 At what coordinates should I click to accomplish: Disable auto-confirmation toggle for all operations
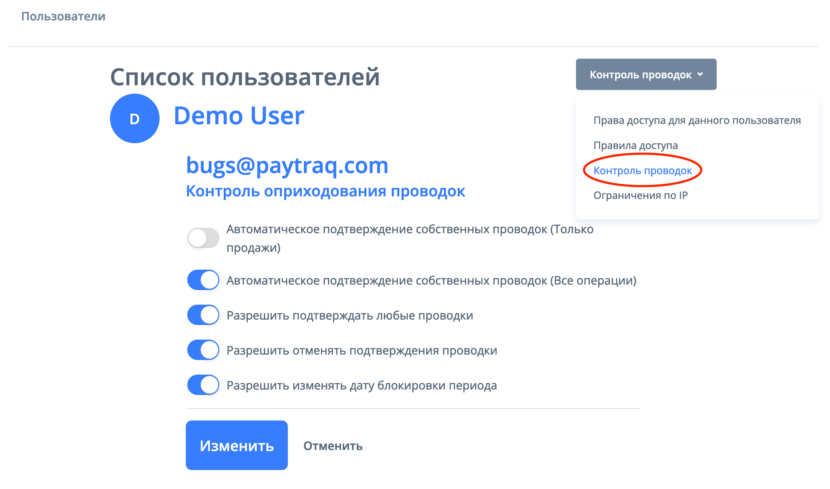(x=203, y=280)
